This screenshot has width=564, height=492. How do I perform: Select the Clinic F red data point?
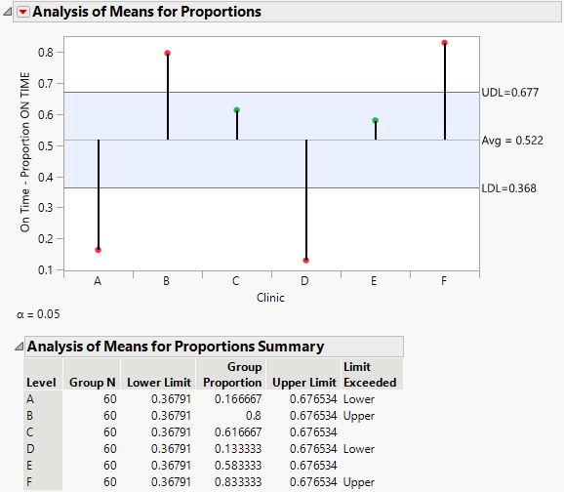(445, 43)
